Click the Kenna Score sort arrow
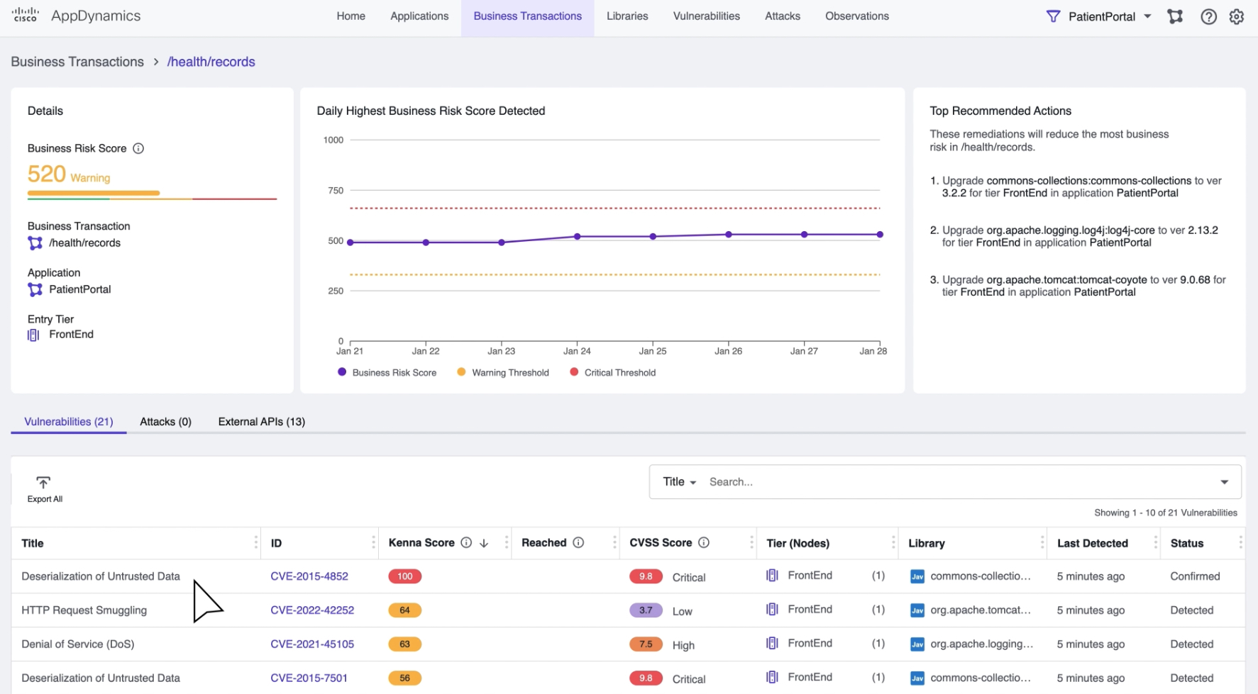The height and width of the screenshot is (694, 1258). pos(484,543)
